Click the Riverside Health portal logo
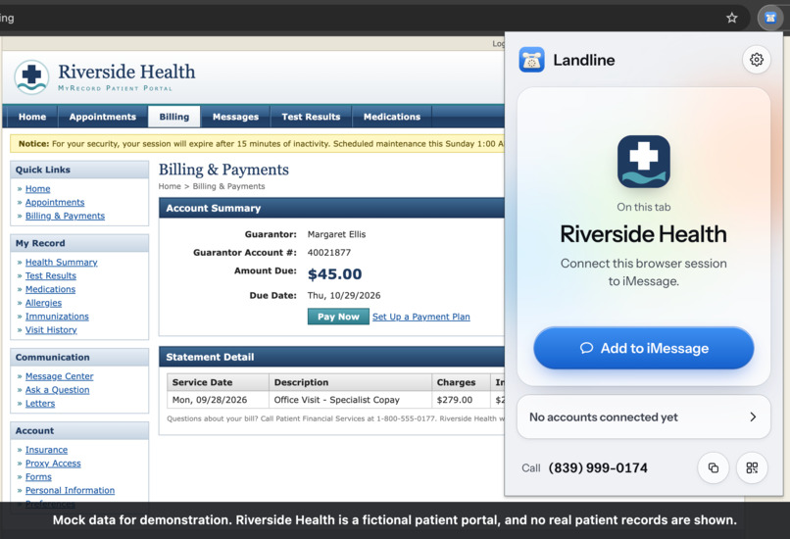Image resolution: width=790 pixels, height=539 pixels. 31,77
